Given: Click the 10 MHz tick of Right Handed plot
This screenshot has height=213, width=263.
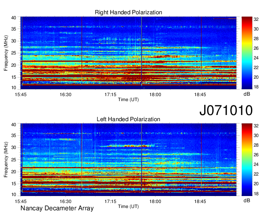Looking at the screenshot, I should (x=14, y=88).
